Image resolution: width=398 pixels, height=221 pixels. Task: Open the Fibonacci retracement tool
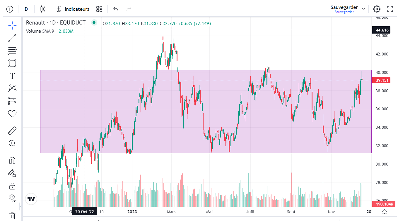(x=12, y=51)
